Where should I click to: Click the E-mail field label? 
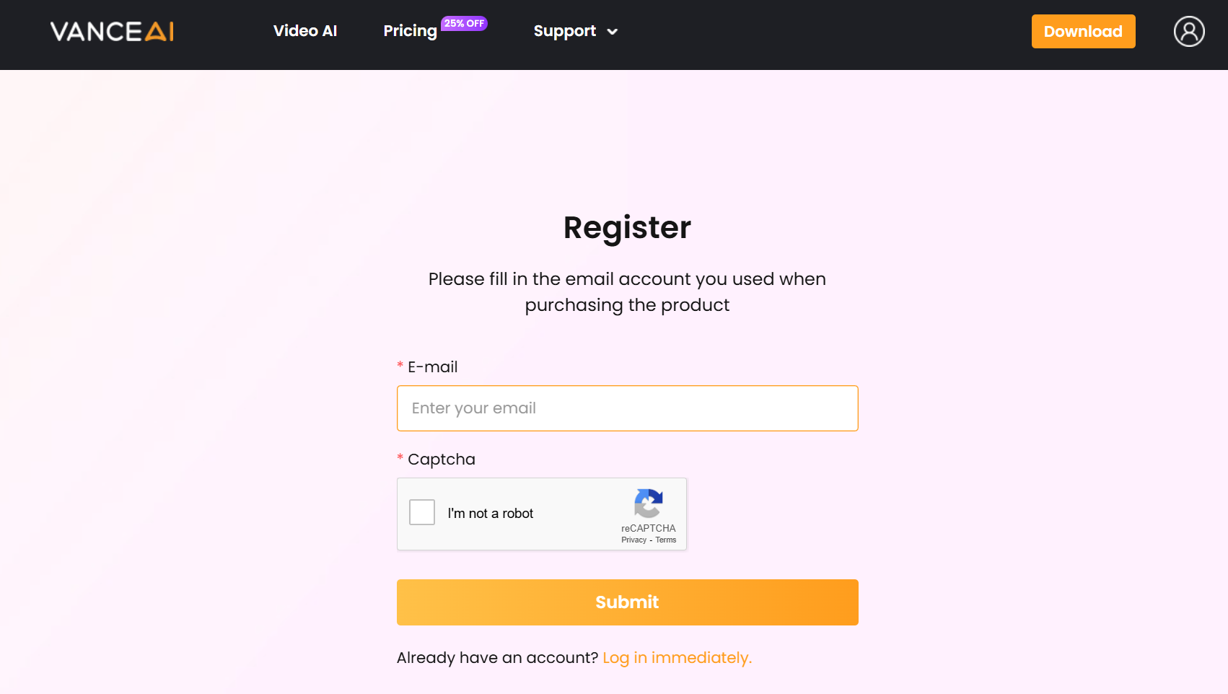pyautogui.click(x=432, y=367)
